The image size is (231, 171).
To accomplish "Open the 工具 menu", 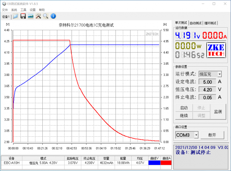I will click(x=23, y=9).
